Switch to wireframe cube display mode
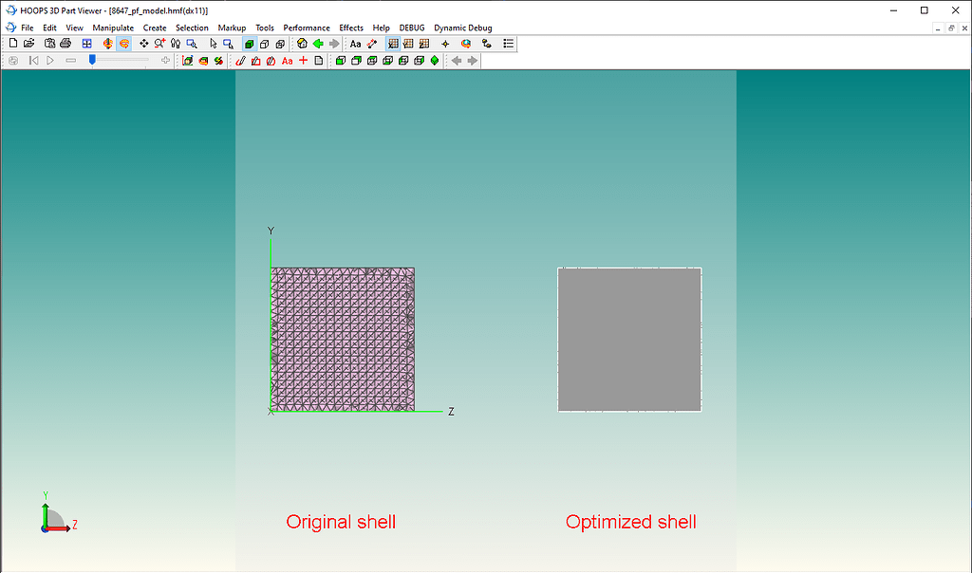Image resolution: width=972 pixels, height=573 pixels. 264,43
